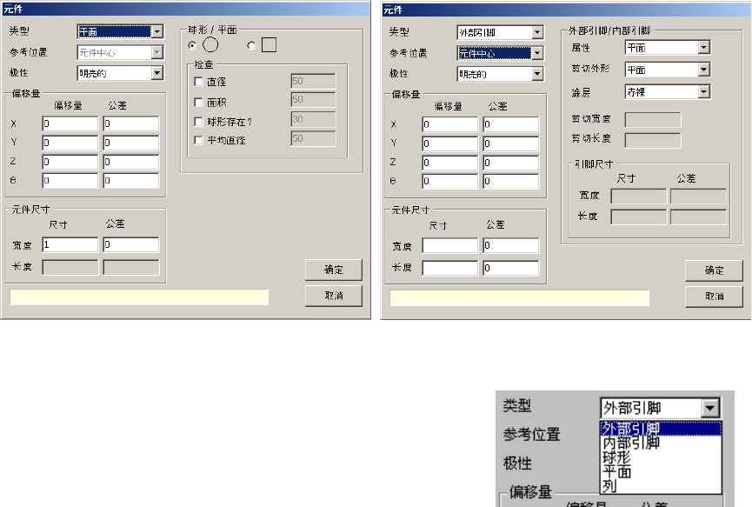Click the 宽度 尺寸 field containing 1

(x=70, y=244)
